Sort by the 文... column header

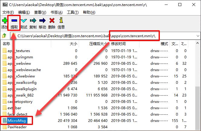pos(175,44)
